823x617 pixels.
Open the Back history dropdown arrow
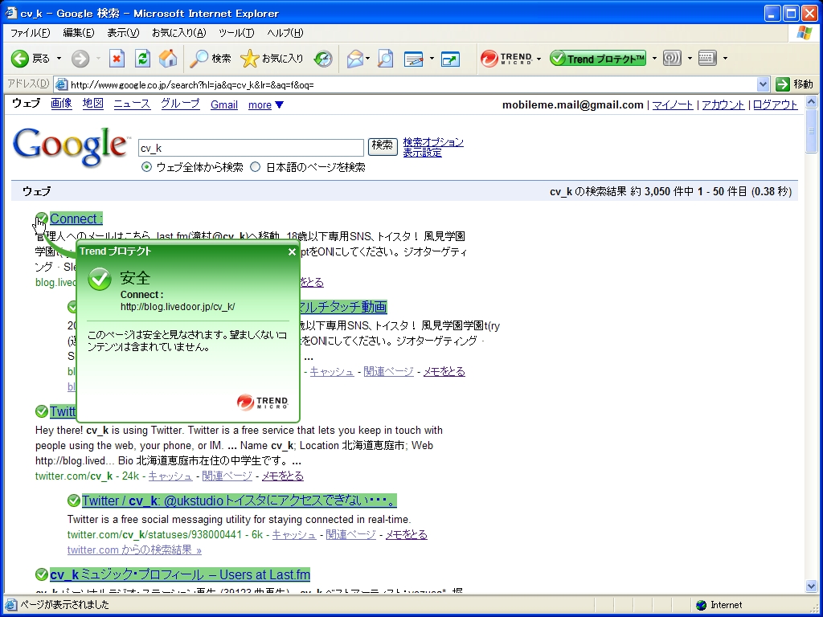pyautogui.click(x=59, y=58)
